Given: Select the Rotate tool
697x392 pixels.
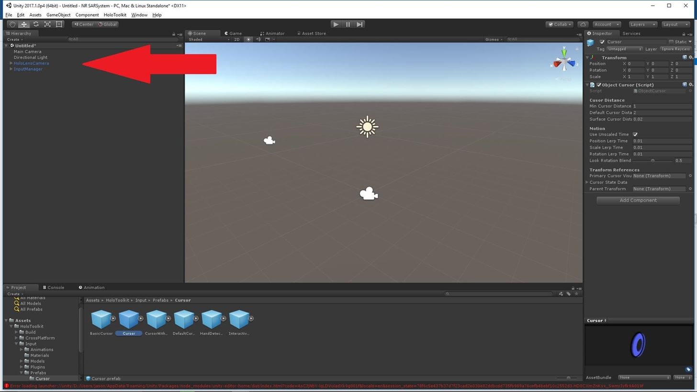Looking at the screenshot, I should tap(36, 24).
